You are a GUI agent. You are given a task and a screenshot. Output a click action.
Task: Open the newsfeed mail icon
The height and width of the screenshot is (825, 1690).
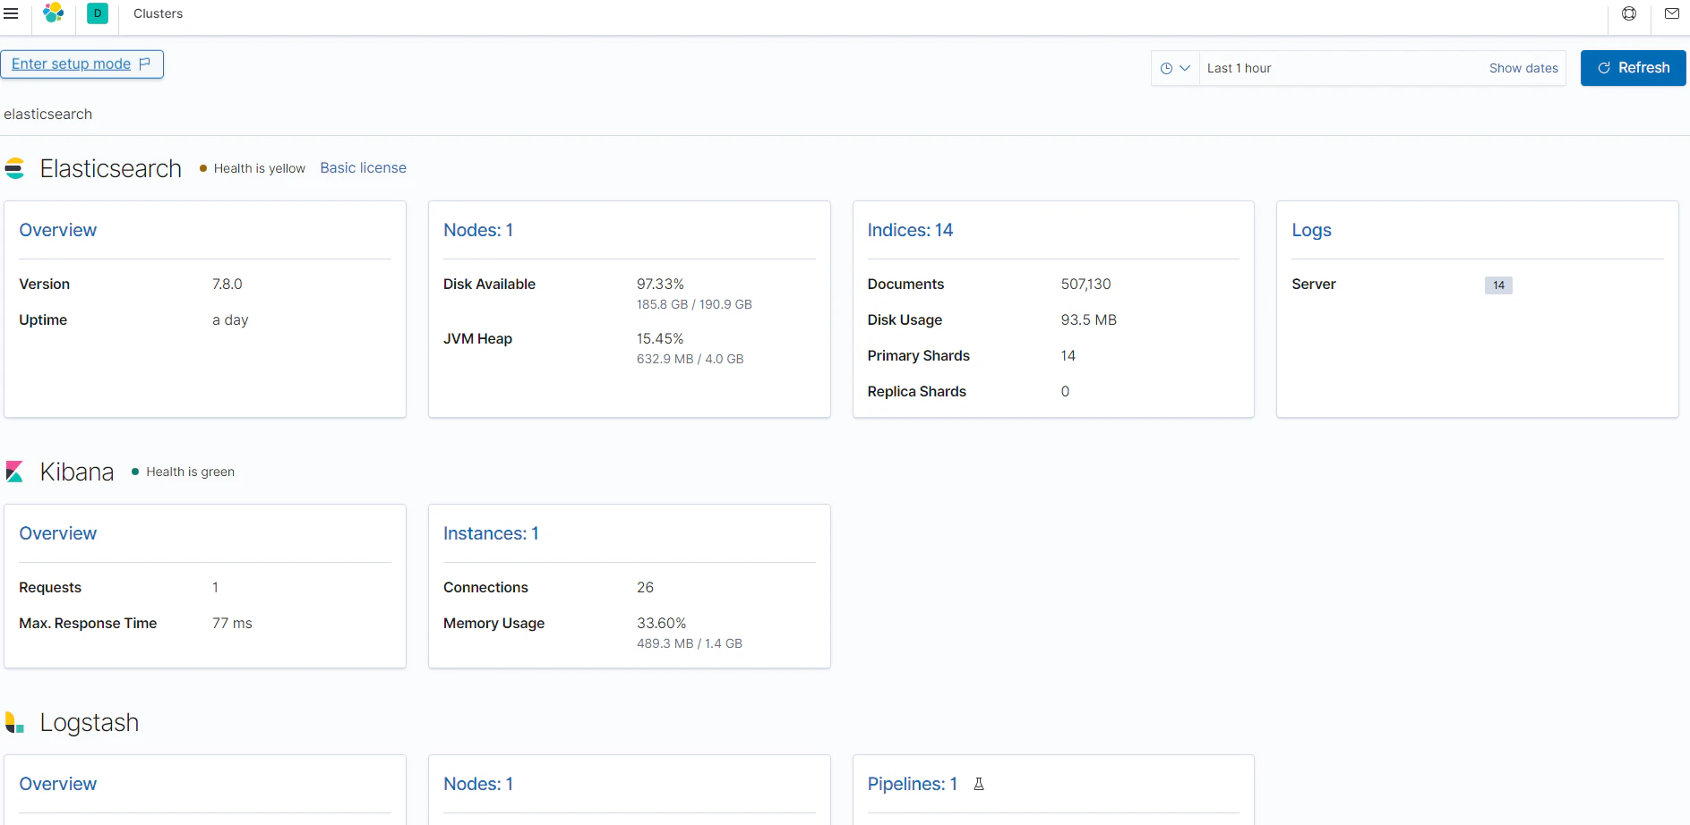pyautogui.click(x=1671, y=13)
